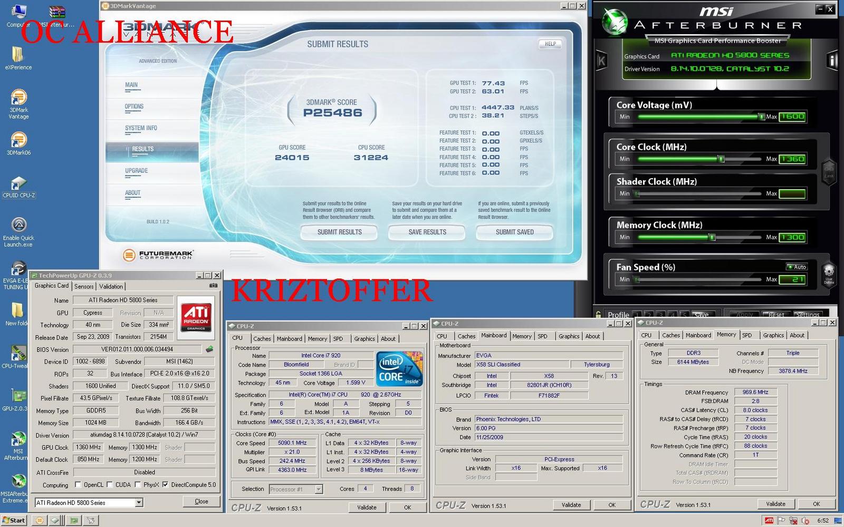Open MSI Afterburner desktop shortcut
Image resolution: width=844 pixels, height=527 pixels.
point(17,446)
